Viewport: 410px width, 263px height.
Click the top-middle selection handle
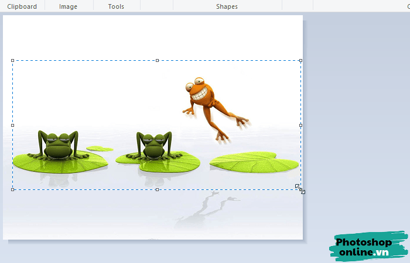157,60
